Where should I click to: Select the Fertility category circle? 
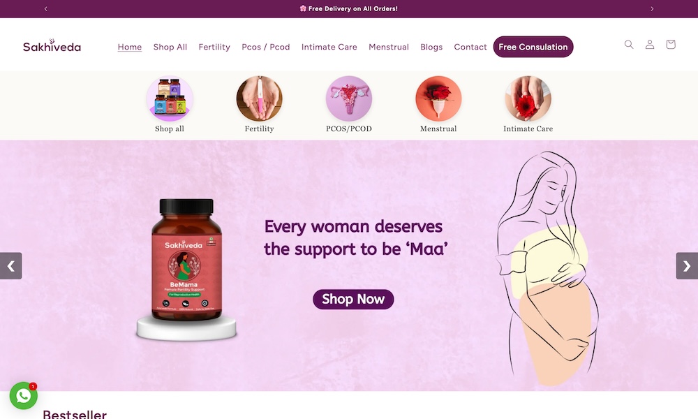coord(259,98)
